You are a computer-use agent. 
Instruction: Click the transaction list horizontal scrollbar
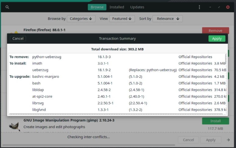point(116,114)
